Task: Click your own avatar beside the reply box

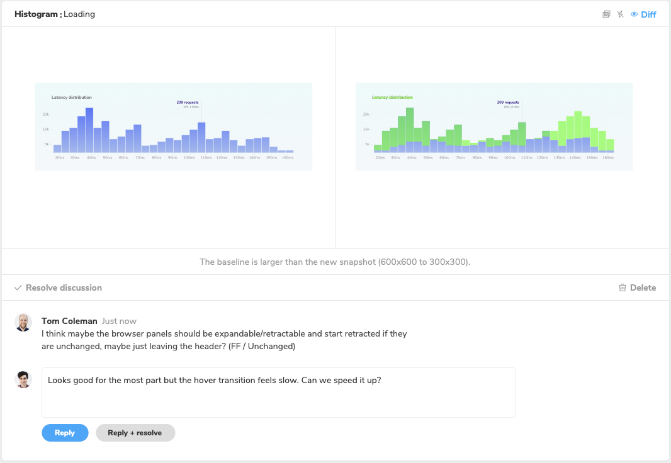Action: [23, 379]
